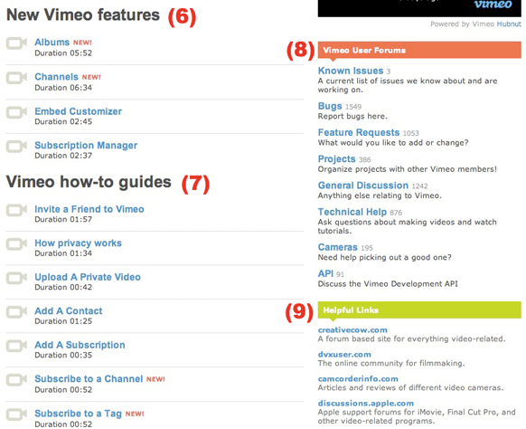
Task: Open the dvxuser.com link
Action: click(x=344, y=355)
